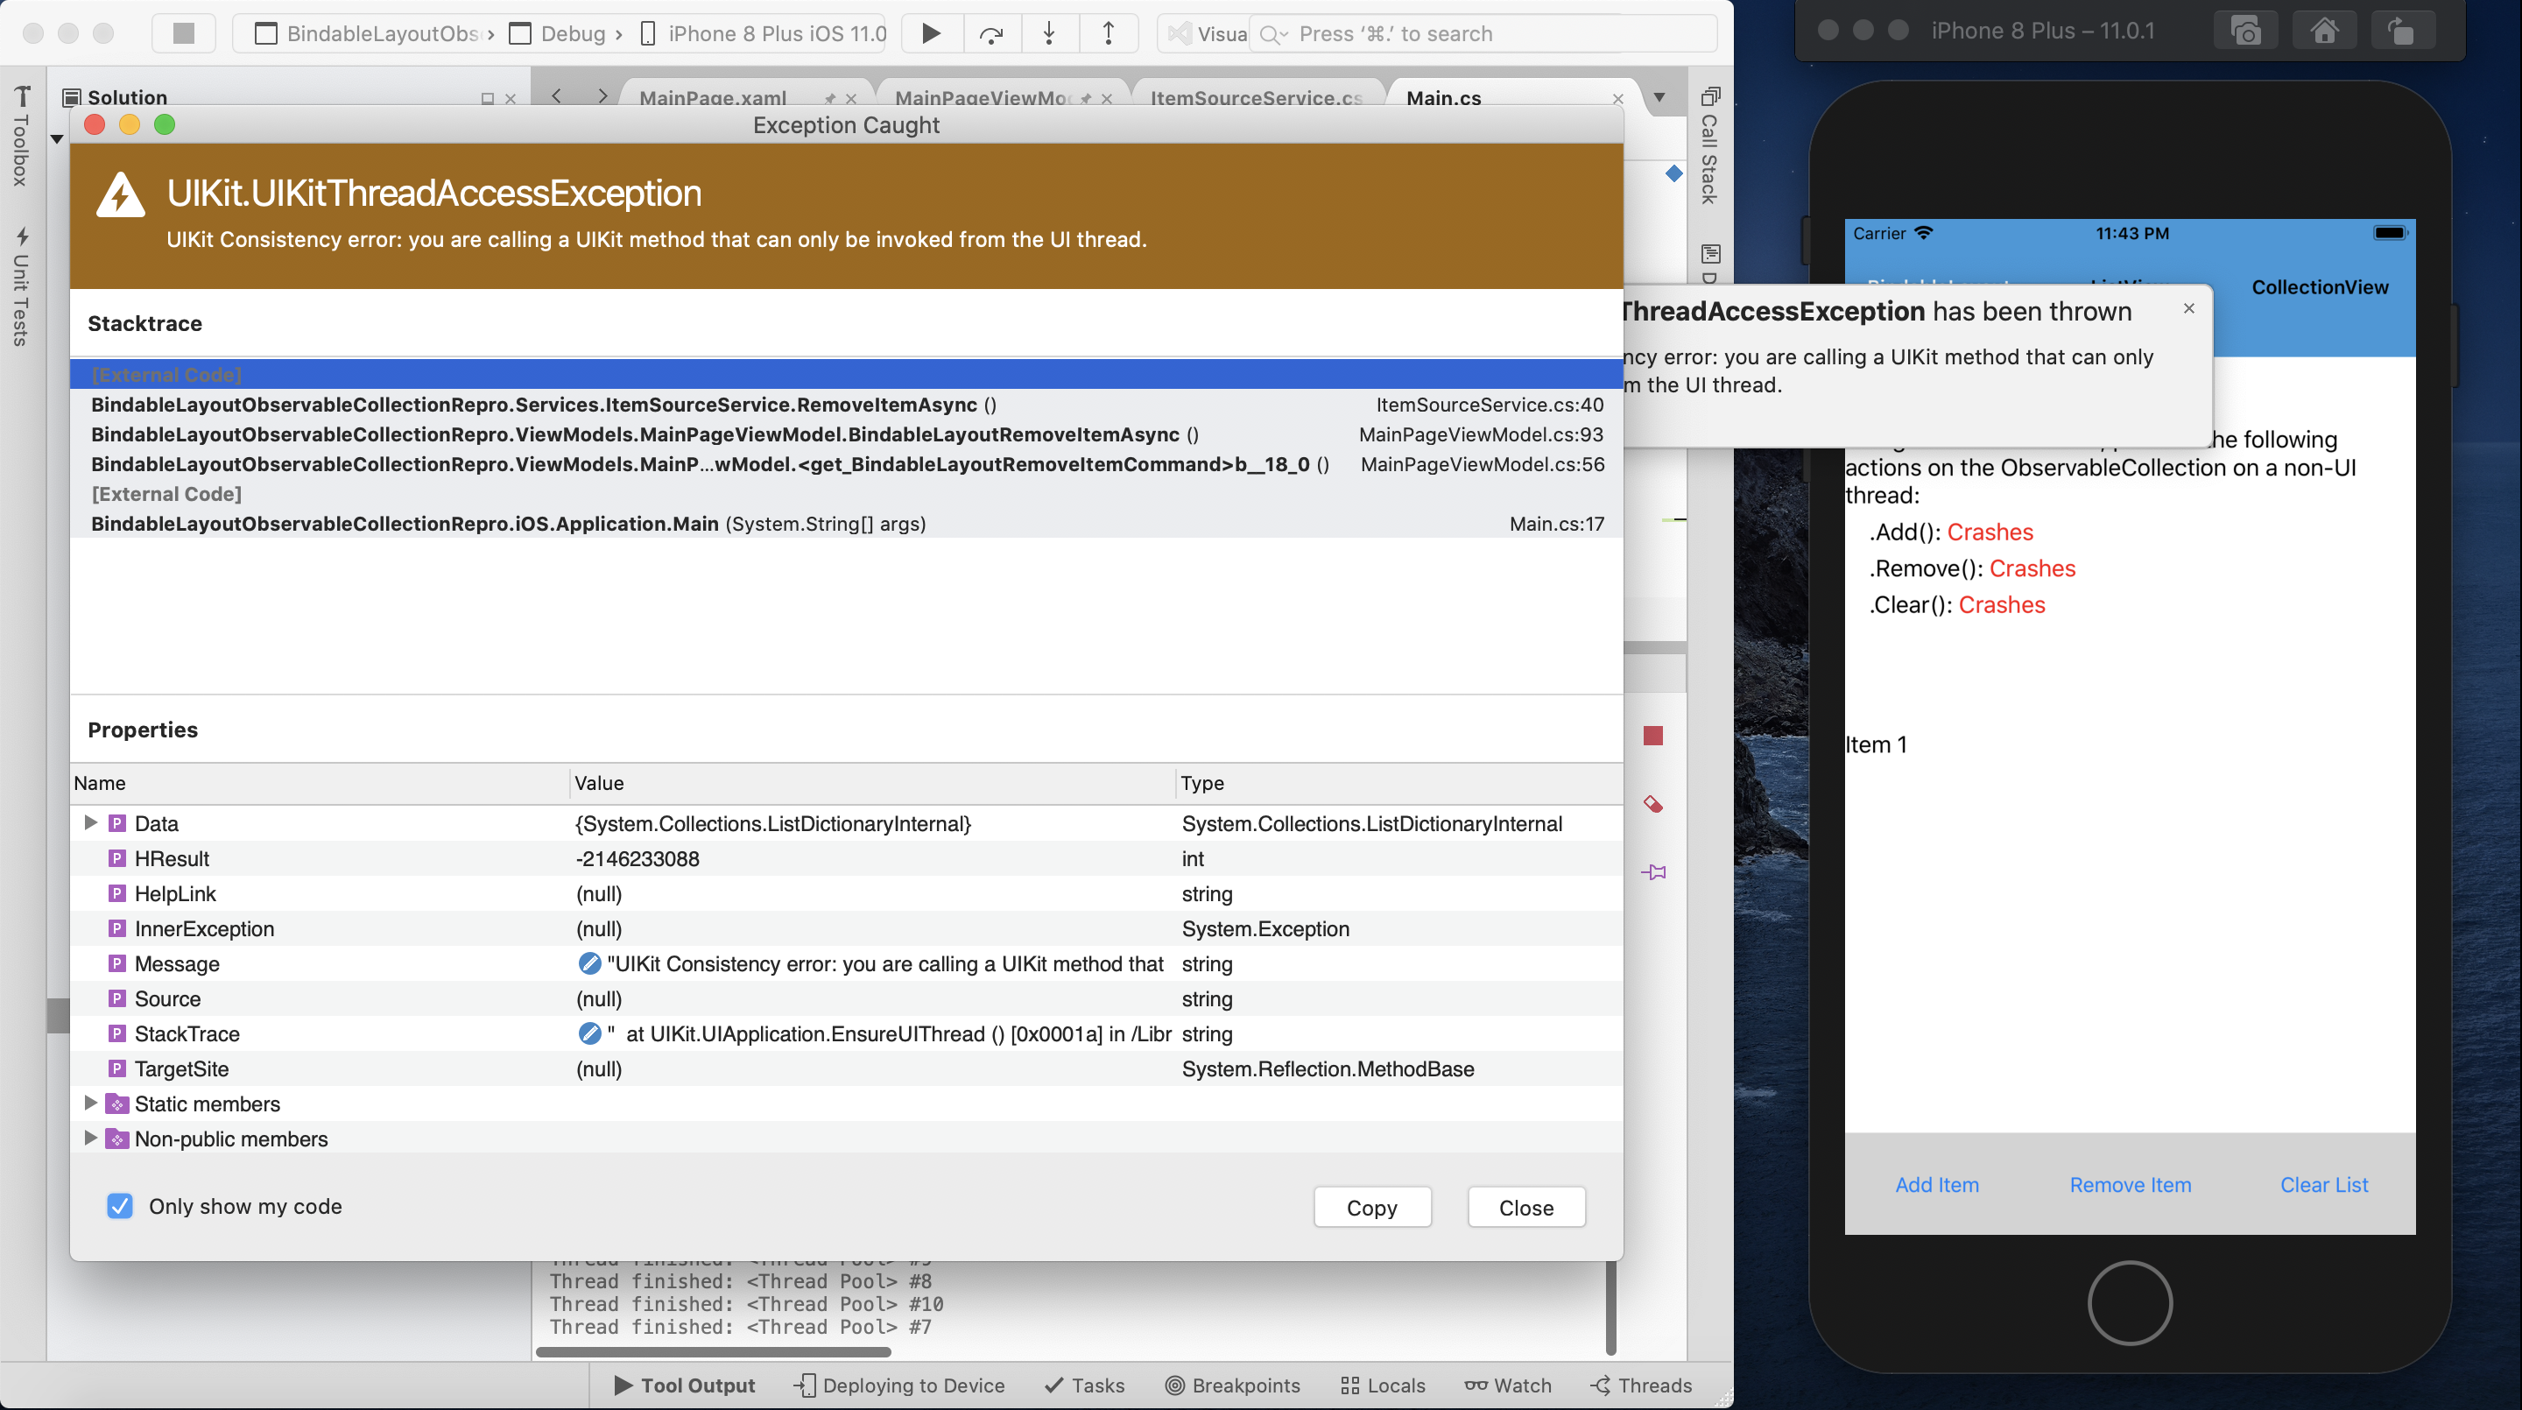Expand the Data property row
This screenshot has height=1410, width=2522.
(90, 823)
